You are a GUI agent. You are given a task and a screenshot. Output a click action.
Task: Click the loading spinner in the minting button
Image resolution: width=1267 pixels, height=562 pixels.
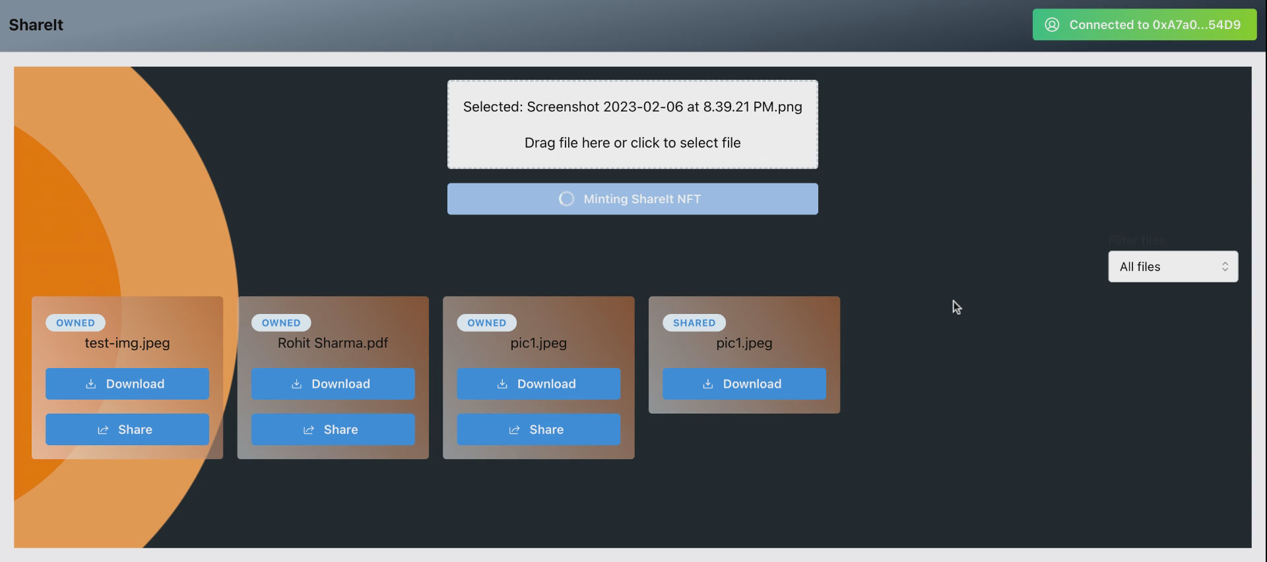(566, 199)
